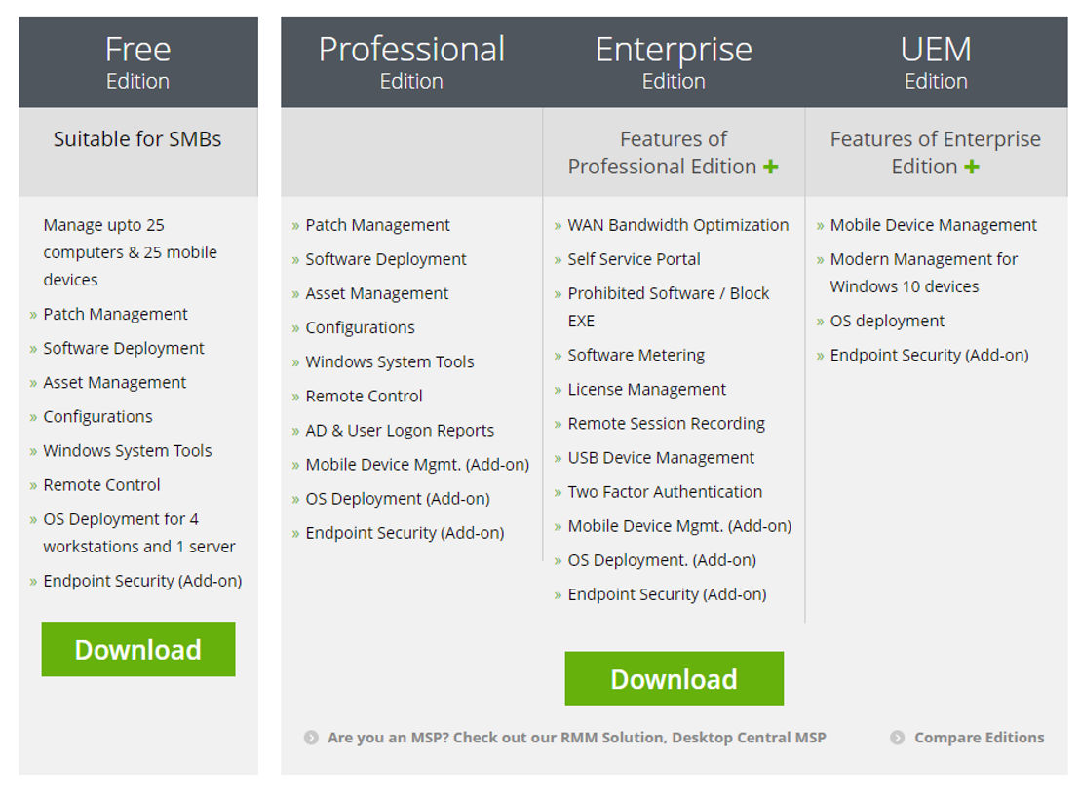Image resolution: width=1080 pixels, height=798 pixels.
Task: Click 'Endpoint Security (Add-on)' in the Enterprise list
Action: point(667,594)
